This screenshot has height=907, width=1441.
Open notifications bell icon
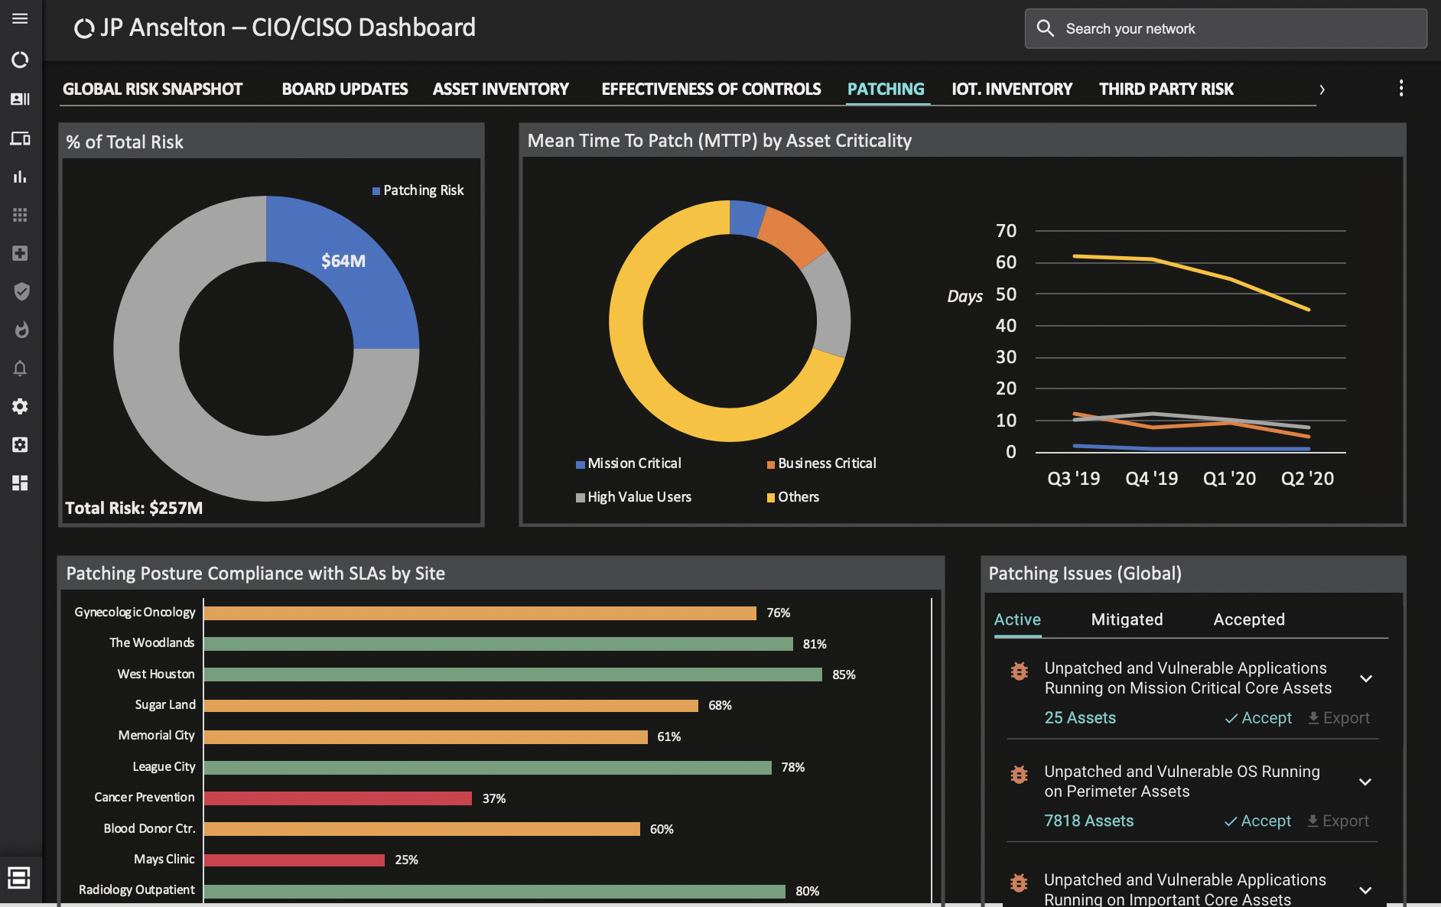click(21, 368)
